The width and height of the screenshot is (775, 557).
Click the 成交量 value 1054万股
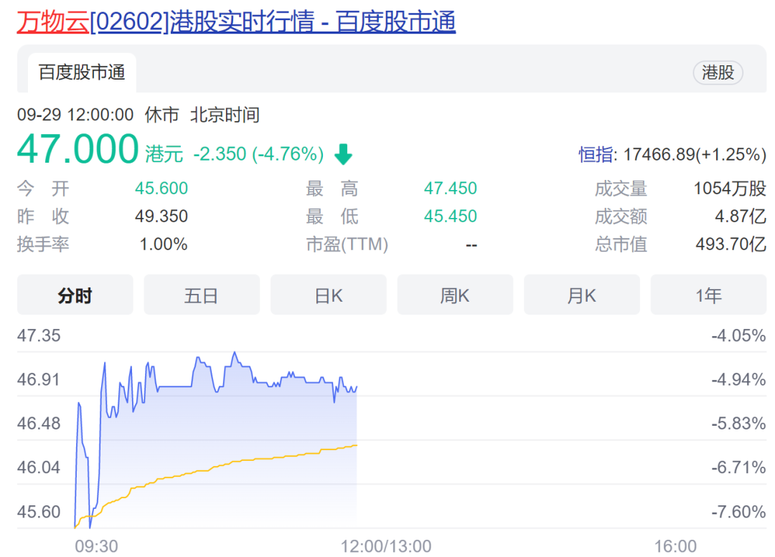click(730, 189)
